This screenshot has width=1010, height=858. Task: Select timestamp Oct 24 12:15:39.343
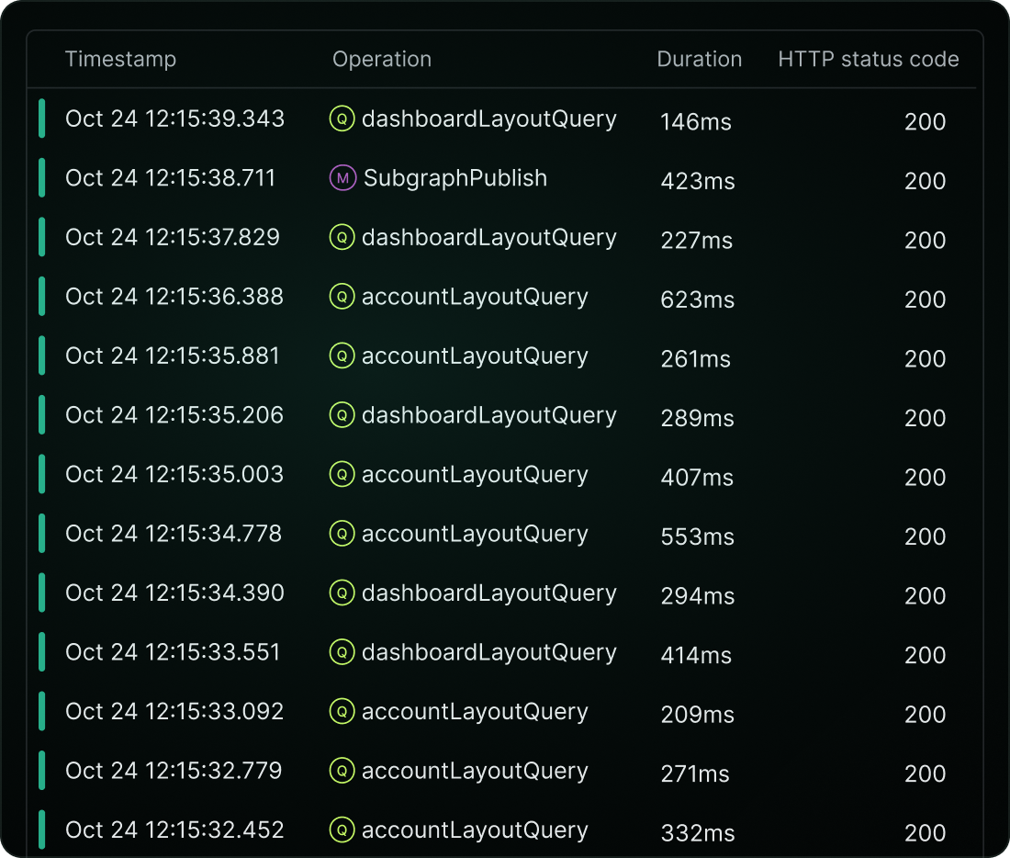[x=174, y=119]
